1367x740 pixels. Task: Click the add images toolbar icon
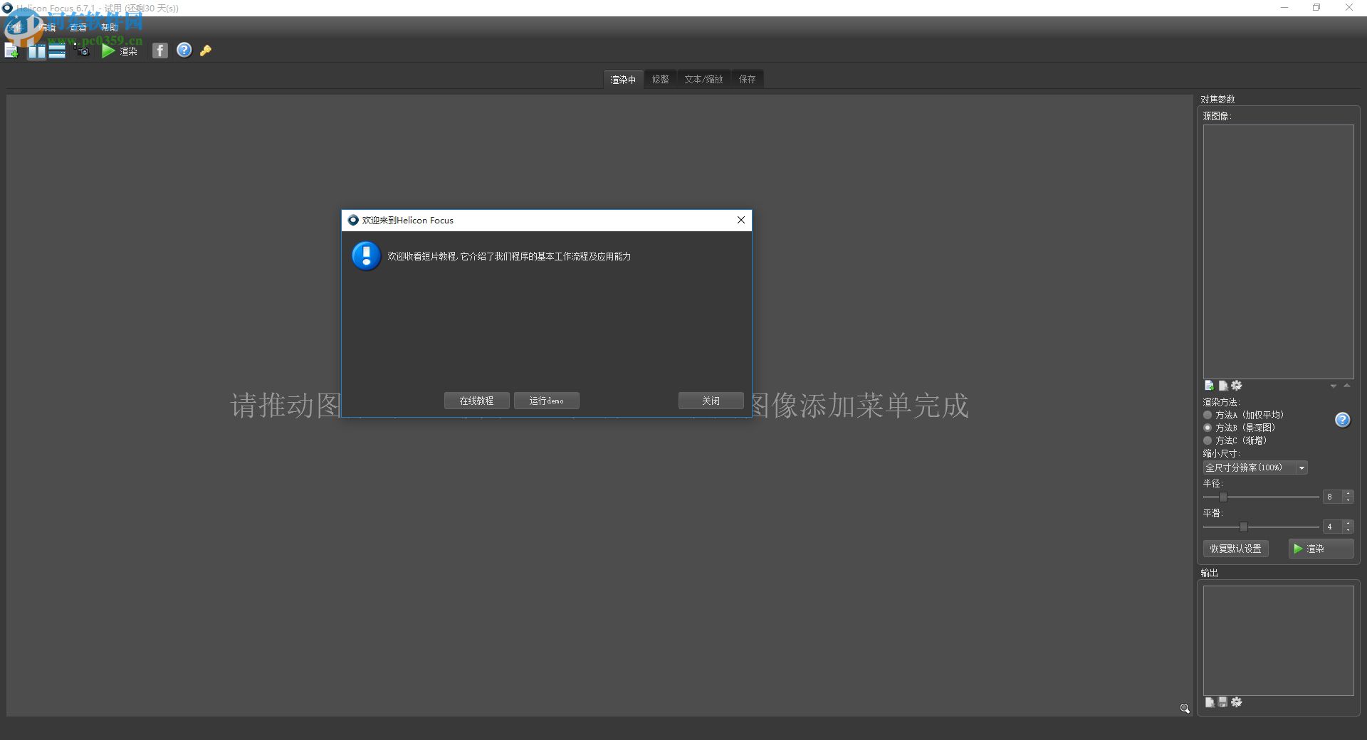point(11,51)
